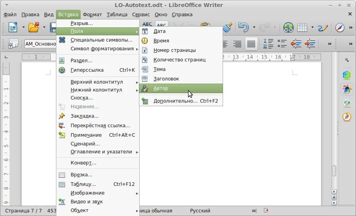
Task: Expand the Open file dropdown arrow
Action: coord(44,27)
